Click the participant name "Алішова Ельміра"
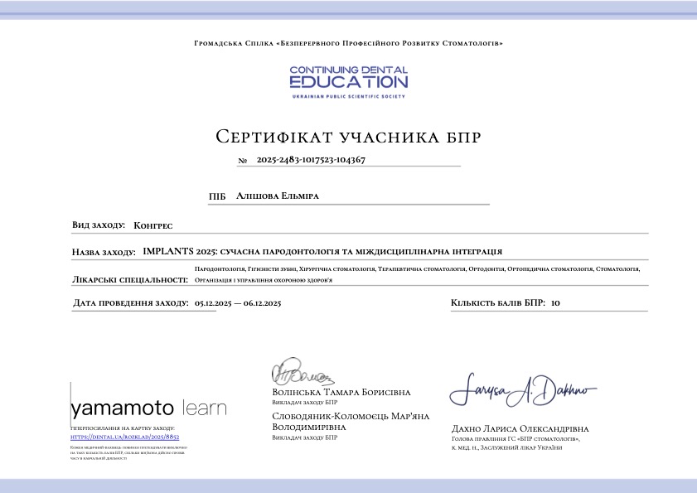 (x=278, y=196)
